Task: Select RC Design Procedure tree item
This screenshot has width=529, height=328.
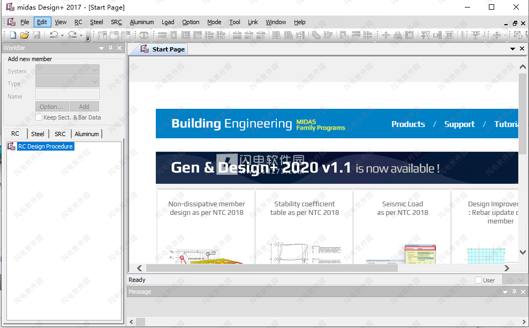Action: pyautogui.click(x=45, y=146)
